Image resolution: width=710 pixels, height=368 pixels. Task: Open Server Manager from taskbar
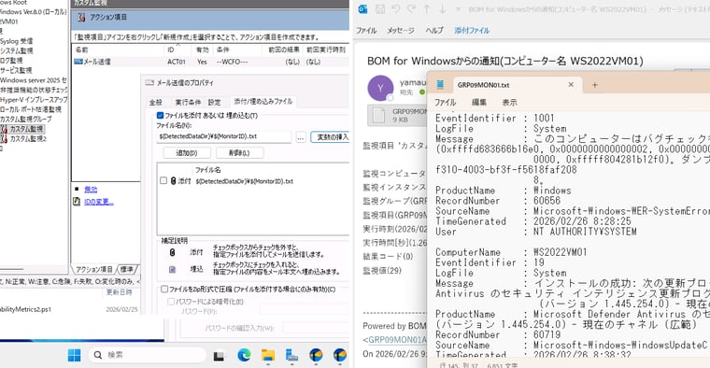(292, 355)
